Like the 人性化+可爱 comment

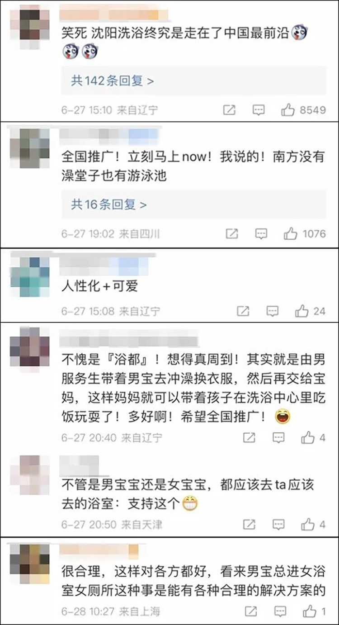point(301,311)
